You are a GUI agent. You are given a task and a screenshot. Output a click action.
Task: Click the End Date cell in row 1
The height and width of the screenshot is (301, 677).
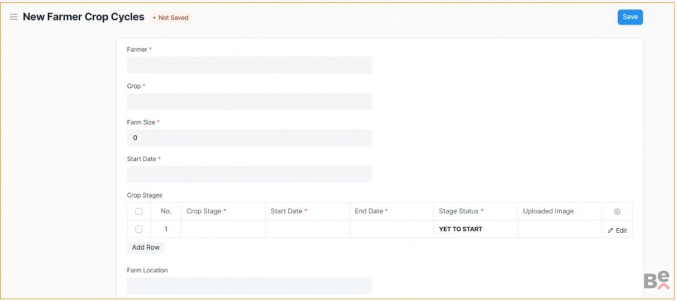point(391,229)
